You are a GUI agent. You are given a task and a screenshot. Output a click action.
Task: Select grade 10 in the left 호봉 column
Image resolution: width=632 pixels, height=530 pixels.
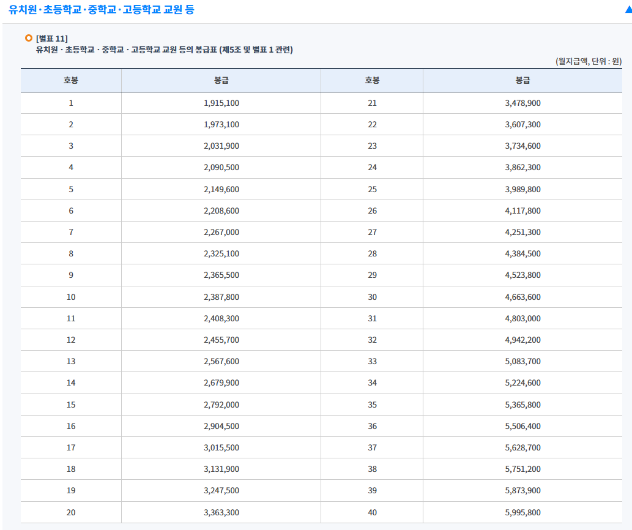tap(70, 296)
